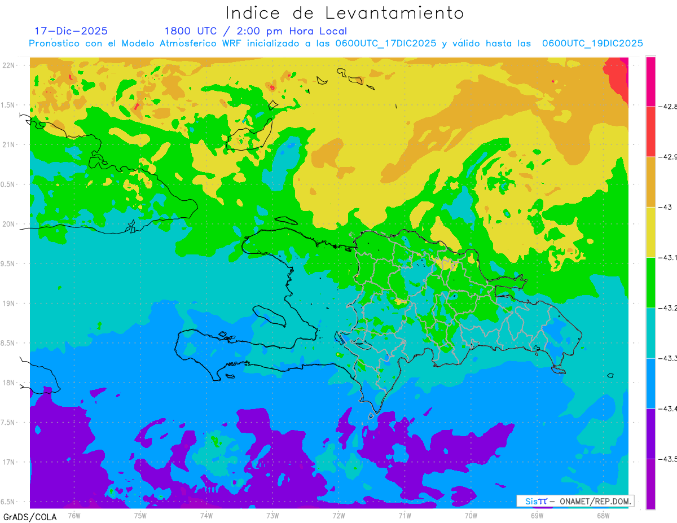Image resolution: width=677 pixels, height=523 pixels.
Task: Select the yellow legend segment between -43 and -43.1
Action: pos(650,232)
